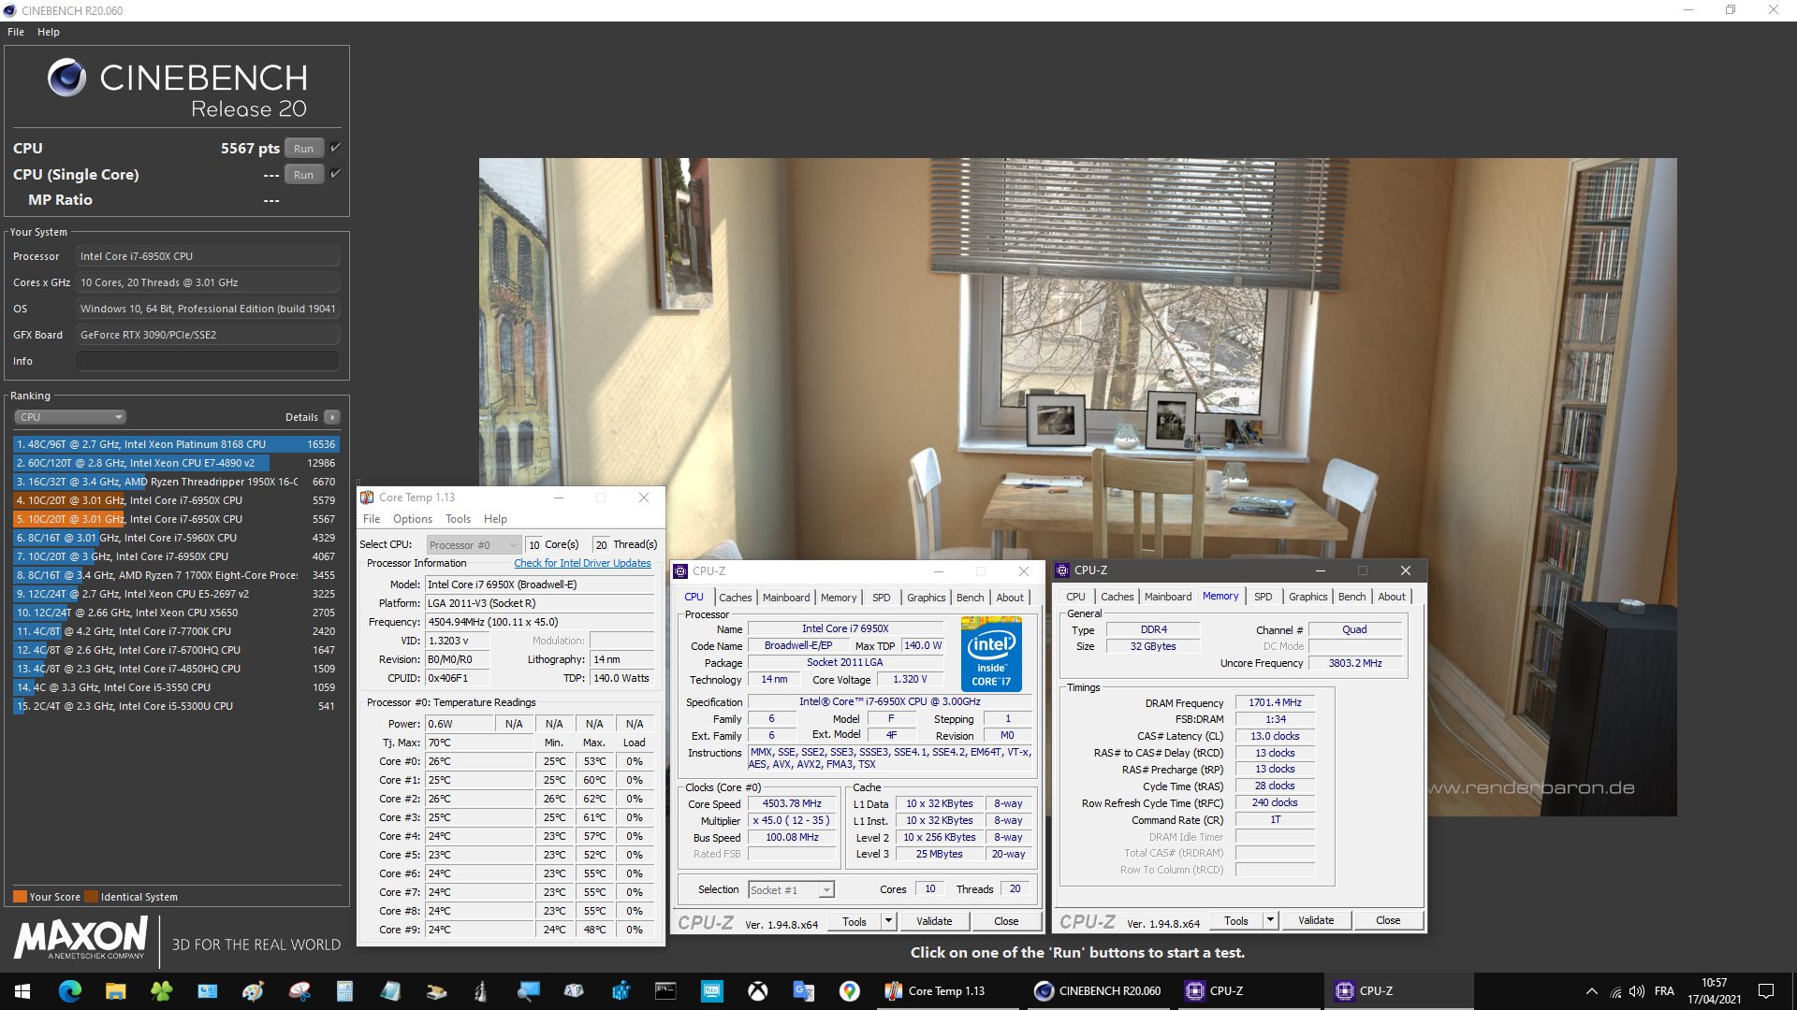The image size is (1797, 1010).
Task: Open the Xbox app from the taskbar
Action: (758, 991)
